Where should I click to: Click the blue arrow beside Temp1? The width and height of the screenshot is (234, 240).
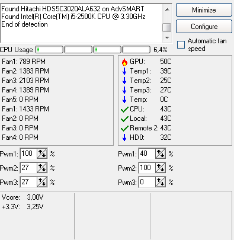point(124,71)
